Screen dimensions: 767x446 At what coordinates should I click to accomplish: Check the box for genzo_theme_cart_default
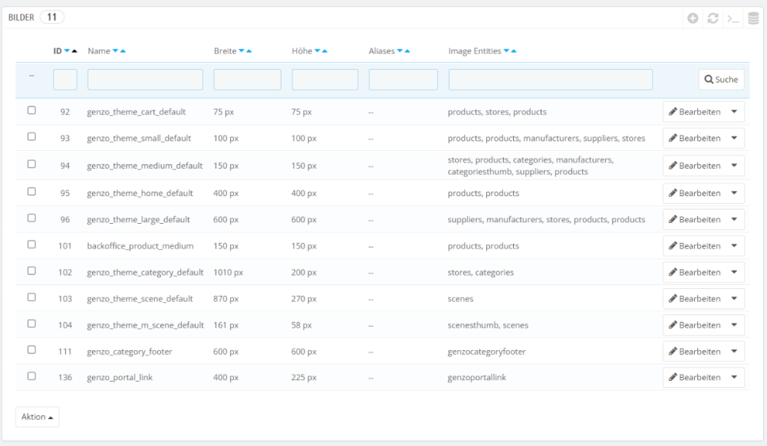click(31, 110)
